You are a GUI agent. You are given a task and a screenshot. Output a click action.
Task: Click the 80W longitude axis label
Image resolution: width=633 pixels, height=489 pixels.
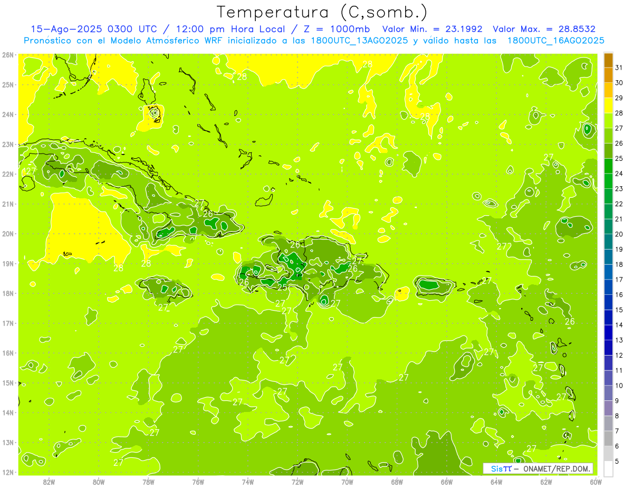point(99,482)
